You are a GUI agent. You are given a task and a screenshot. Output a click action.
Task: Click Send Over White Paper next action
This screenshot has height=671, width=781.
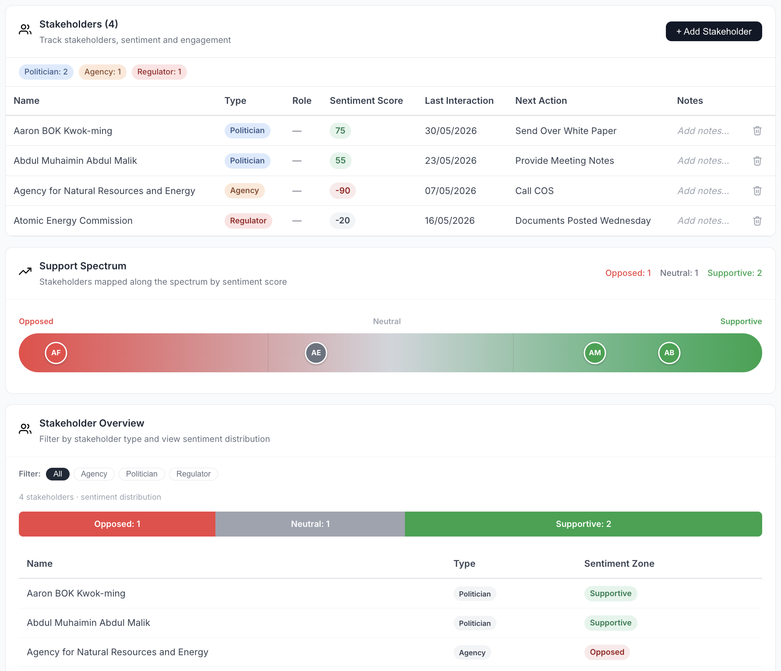click(566, 131)
